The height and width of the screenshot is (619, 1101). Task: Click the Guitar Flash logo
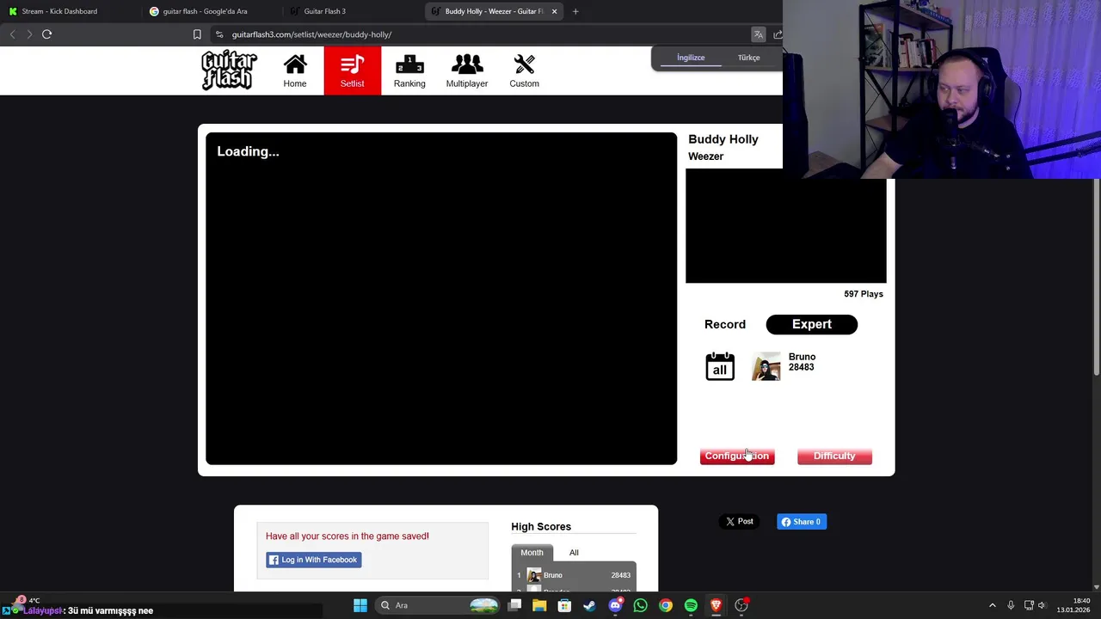pyautogui.click(x=229, y=70)
